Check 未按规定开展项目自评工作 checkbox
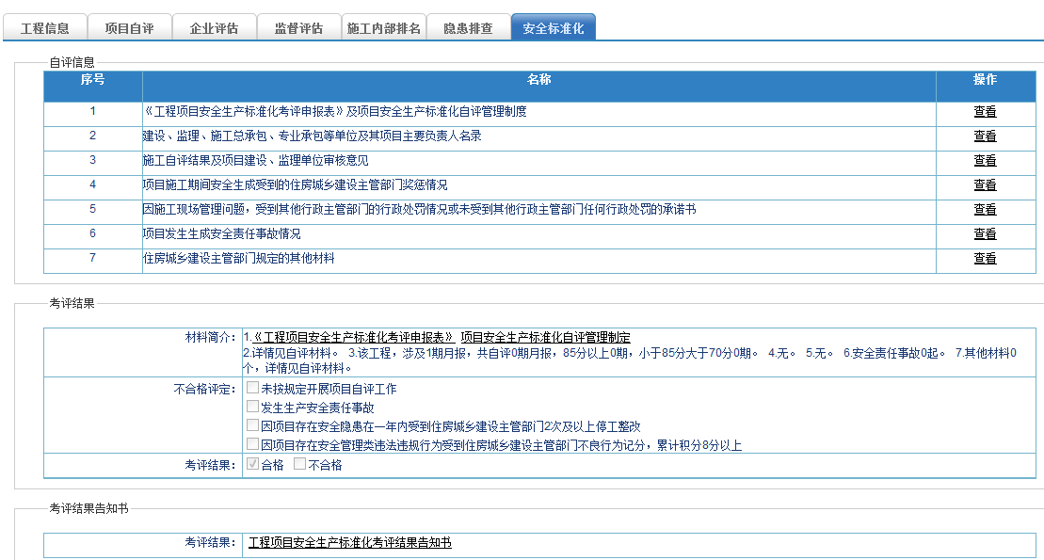The height and width of the screenshot is (560, 1044). click(x=252, y=388)
